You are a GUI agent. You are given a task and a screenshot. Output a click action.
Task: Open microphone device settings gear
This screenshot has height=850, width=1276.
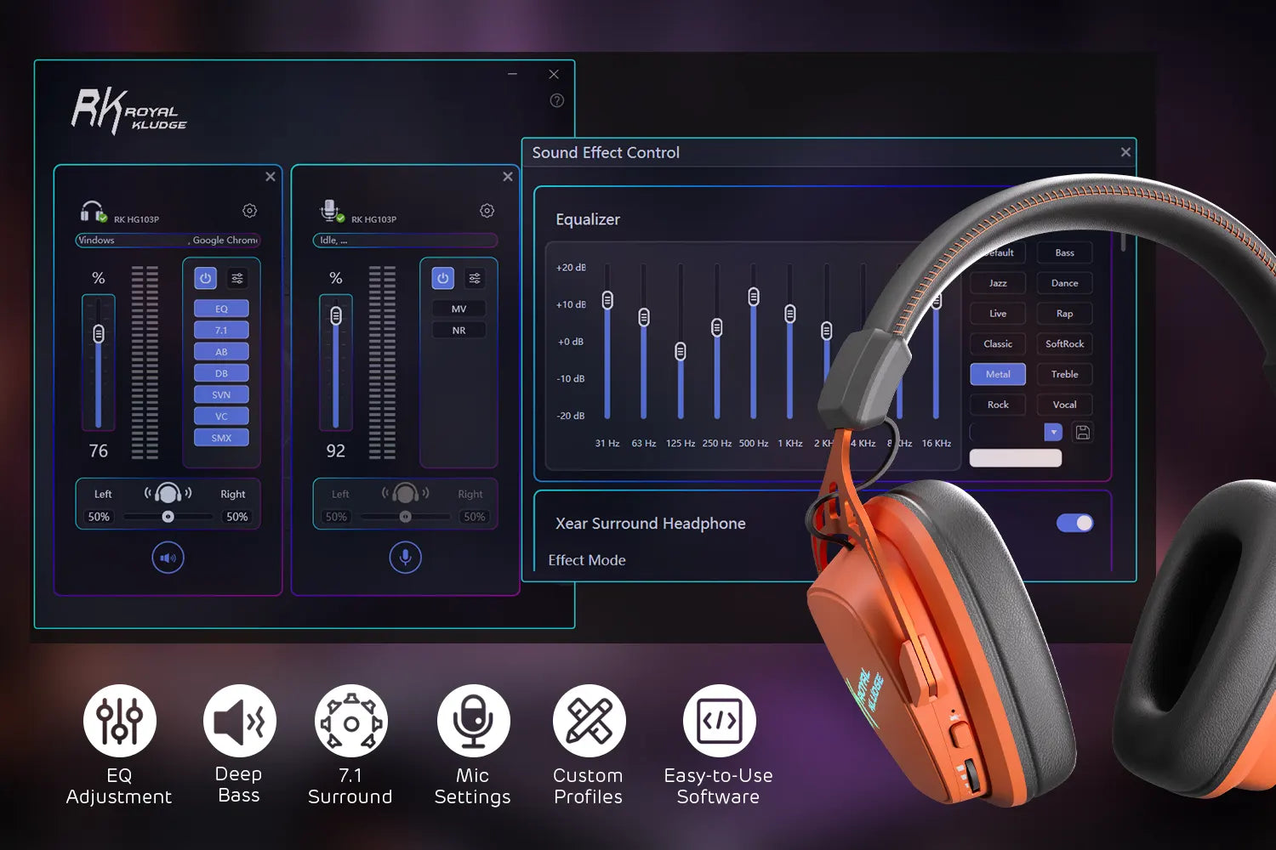pyautogui.click(x=487, y=210)
